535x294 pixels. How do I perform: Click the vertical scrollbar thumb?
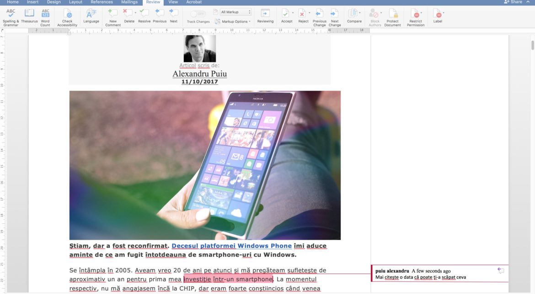tap(532, 45)
